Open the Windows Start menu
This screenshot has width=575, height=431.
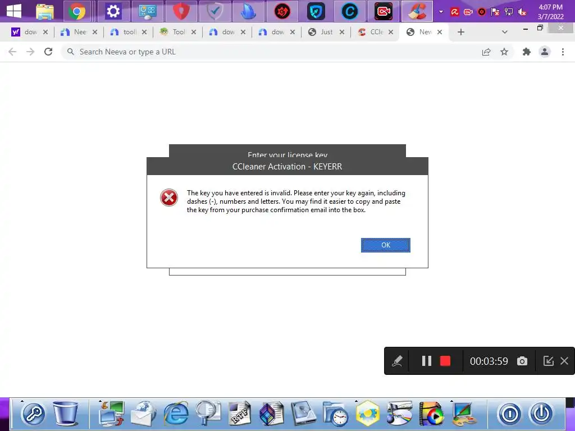(x=14, y=11)
